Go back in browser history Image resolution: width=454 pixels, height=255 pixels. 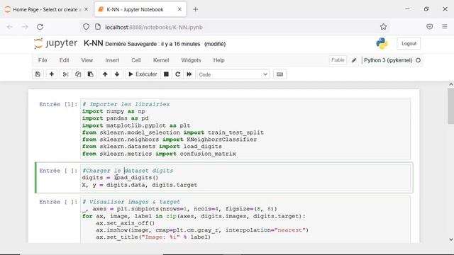pyautogui.click(x=10, y=27)
